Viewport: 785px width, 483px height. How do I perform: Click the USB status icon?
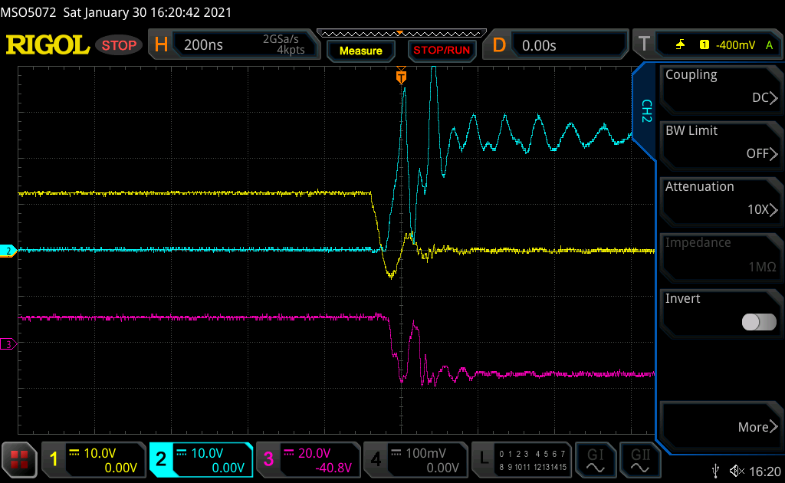[716, 471]
